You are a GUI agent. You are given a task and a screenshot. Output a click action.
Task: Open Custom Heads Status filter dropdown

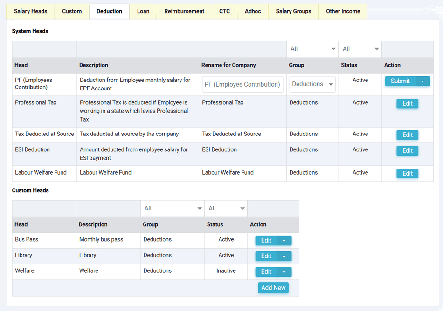[226, 208]
